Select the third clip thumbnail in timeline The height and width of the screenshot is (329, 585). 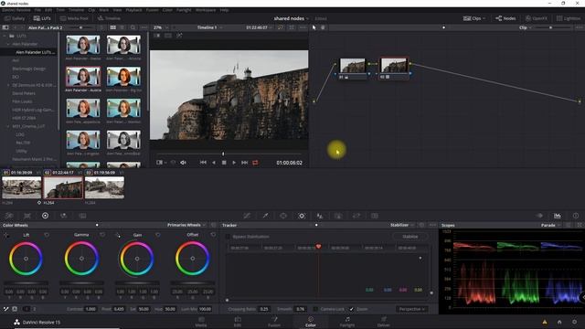[104, 187]
